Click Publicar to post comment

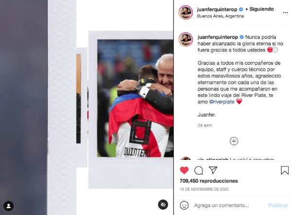(278, 205)
